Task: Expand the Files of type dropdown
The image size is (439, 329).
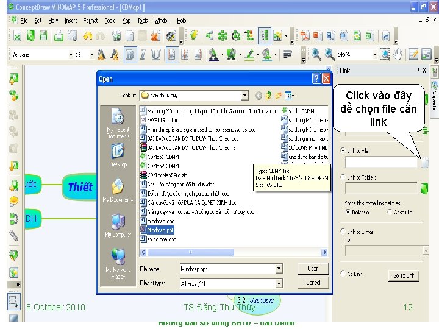Action: 279,284
